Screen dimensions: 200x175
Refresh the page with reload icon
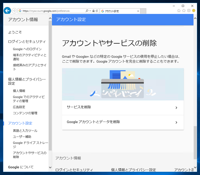[x=97, y=11]
